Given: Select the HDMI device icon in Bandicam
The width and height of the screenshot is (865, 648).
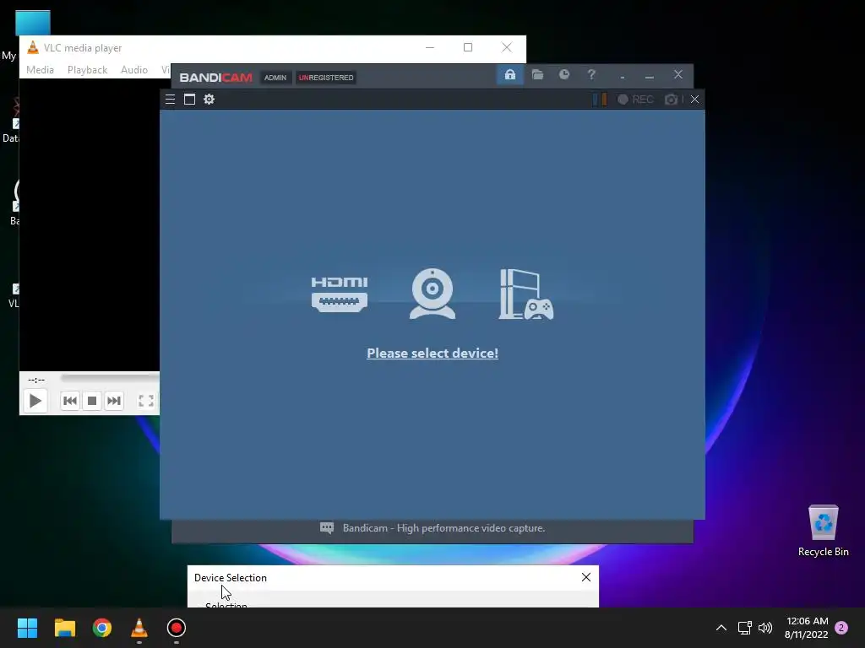Looking at the screenshot, I should (340, 294).
